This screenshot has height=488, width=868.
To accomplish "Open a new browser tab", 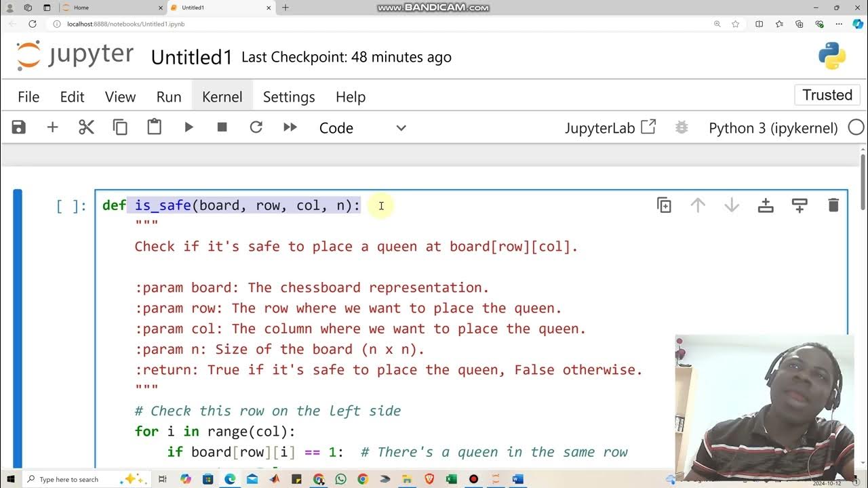I will pyautogui.click(x=285, y=7).
